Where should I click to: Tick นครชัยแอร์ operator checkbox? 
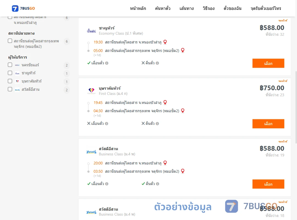pyautogui.click(x=10, y=65)
